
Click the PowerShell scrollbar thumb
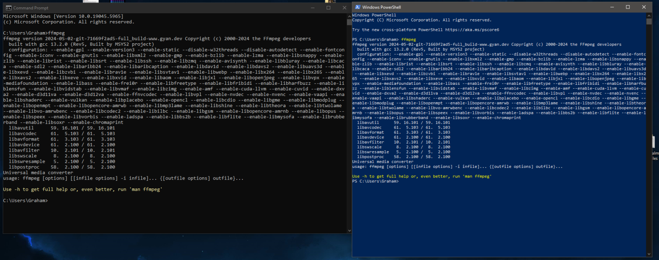tap(649, 21)
